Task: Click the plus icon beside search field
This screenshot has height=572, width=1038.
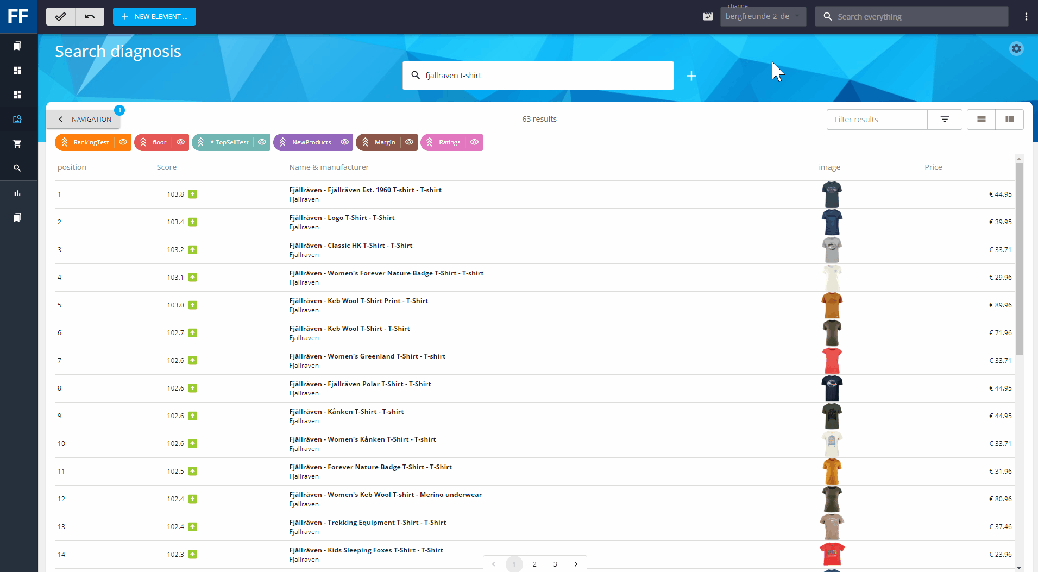Action: pos(691,76)
